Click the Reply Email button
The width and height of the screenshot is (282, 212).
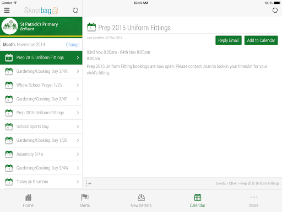229,40
